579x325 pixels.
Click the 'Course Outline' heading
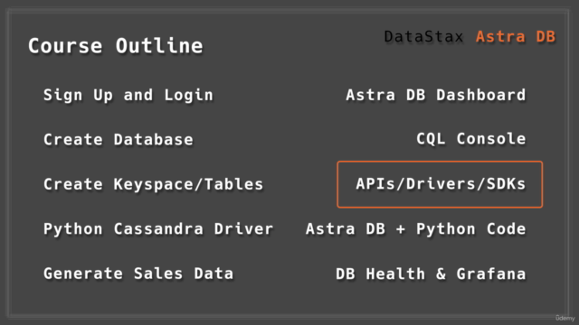click(116, 46)
